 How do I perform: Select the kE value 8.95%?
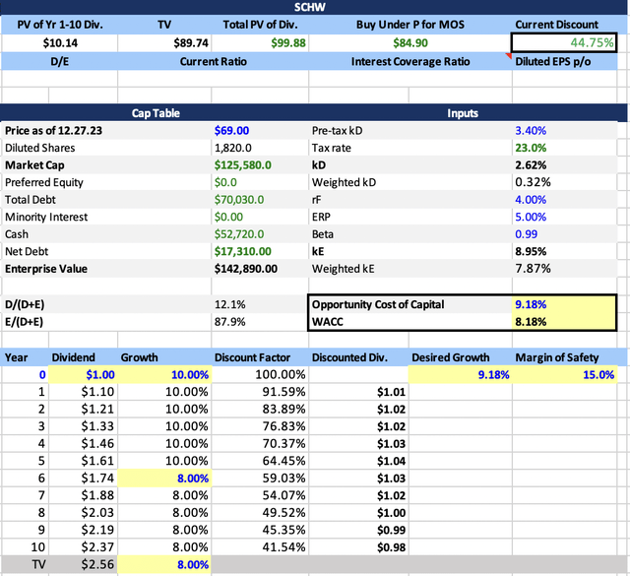pyautogui.click(x=564, y=252)
